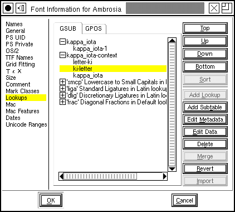Open Unicode Ranges section

point(26,124)
